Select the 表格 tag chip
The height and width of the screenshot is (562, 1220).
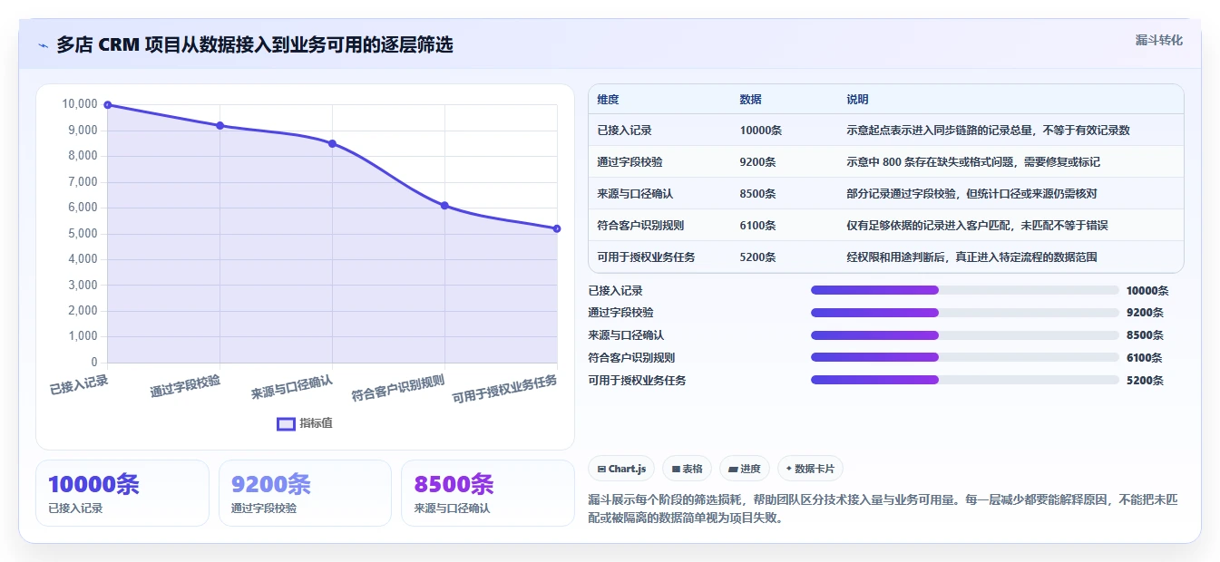688,469
